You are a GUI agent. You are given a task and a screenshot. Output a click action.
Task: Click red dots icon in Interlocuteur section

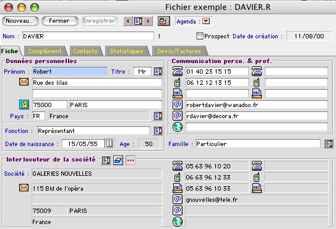point(131,160)
